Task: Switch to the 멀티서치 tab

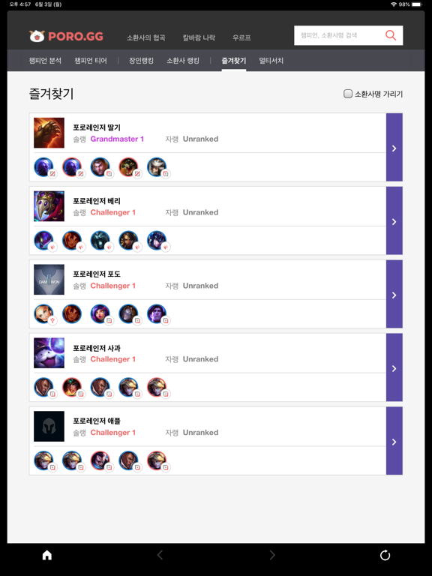Action: (271, 61)
